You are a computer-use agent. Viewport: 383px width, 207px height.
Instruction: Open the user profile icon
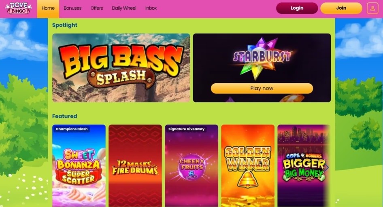click(x=372, y=8)
